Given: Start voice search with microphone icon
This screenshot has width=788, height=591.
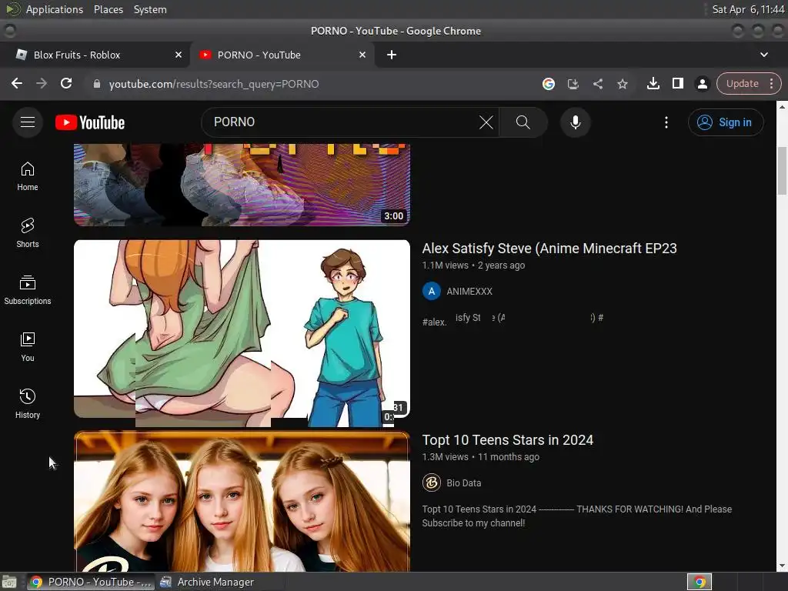Looking at the screenshot, I should pos(576,122).
